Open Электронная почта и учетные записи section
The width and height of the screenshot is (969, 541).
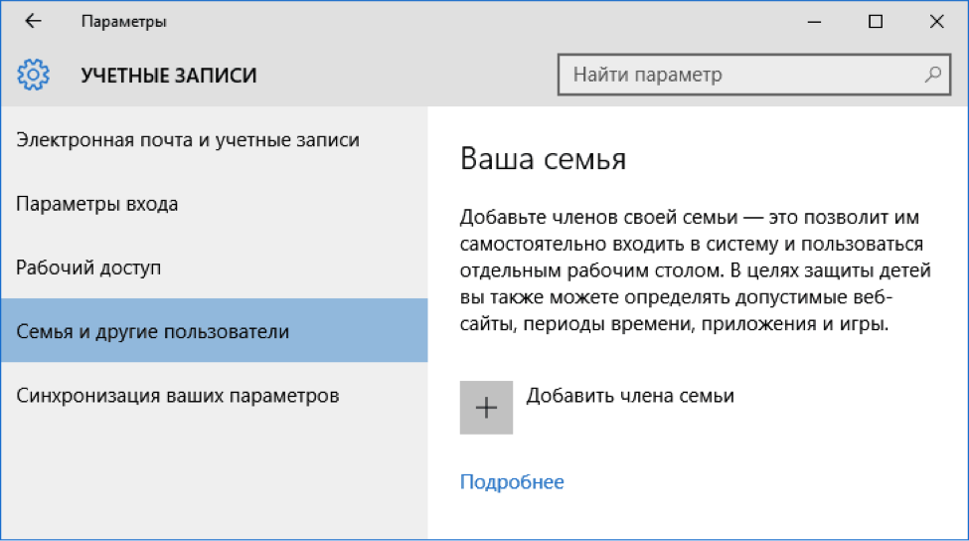coord(188,140)
